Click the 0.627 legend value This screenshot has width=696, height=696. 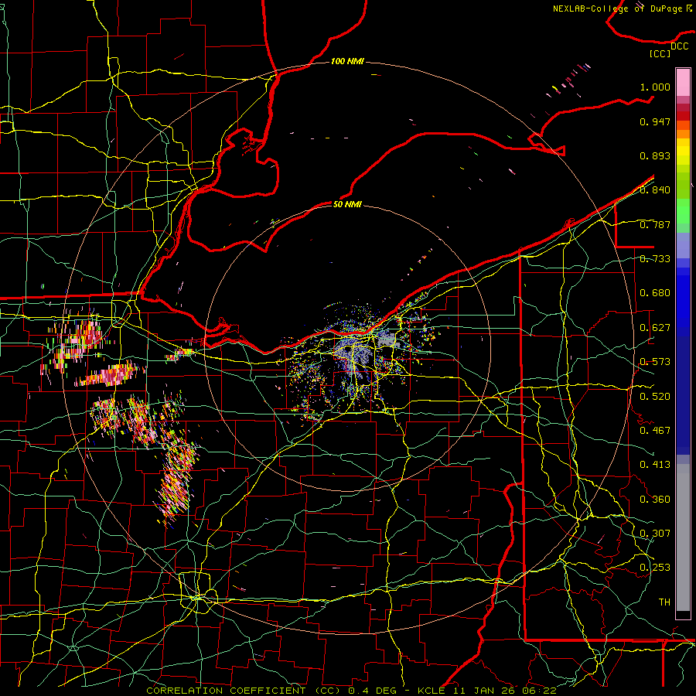655,328
